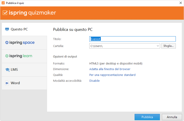Click the blue iSpring Space snowflake icon
184x121 pixels.
pos(7,43)
